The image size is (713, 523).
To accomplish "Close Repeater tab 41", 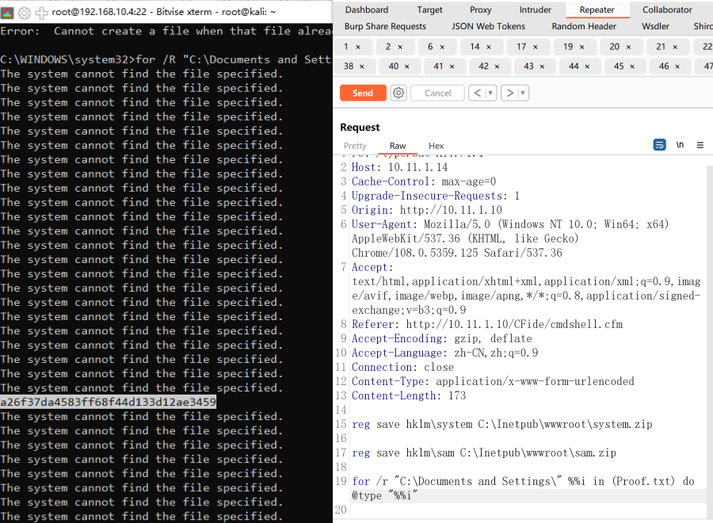I will 452,67.
